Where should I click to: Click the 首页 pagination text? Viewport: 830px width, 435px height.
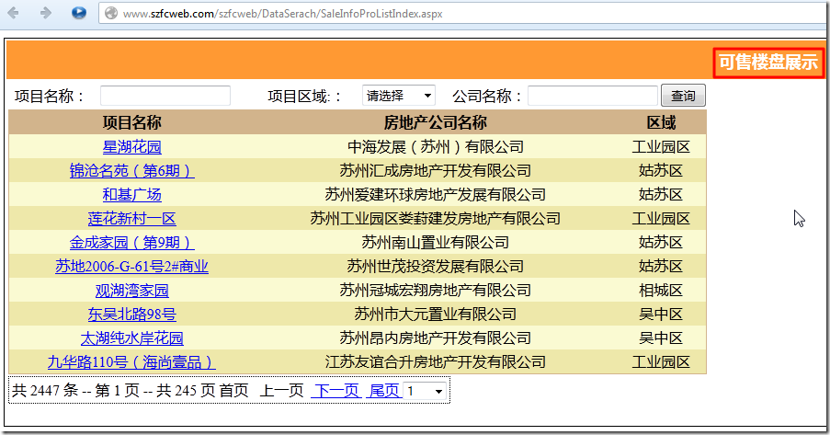234,391
